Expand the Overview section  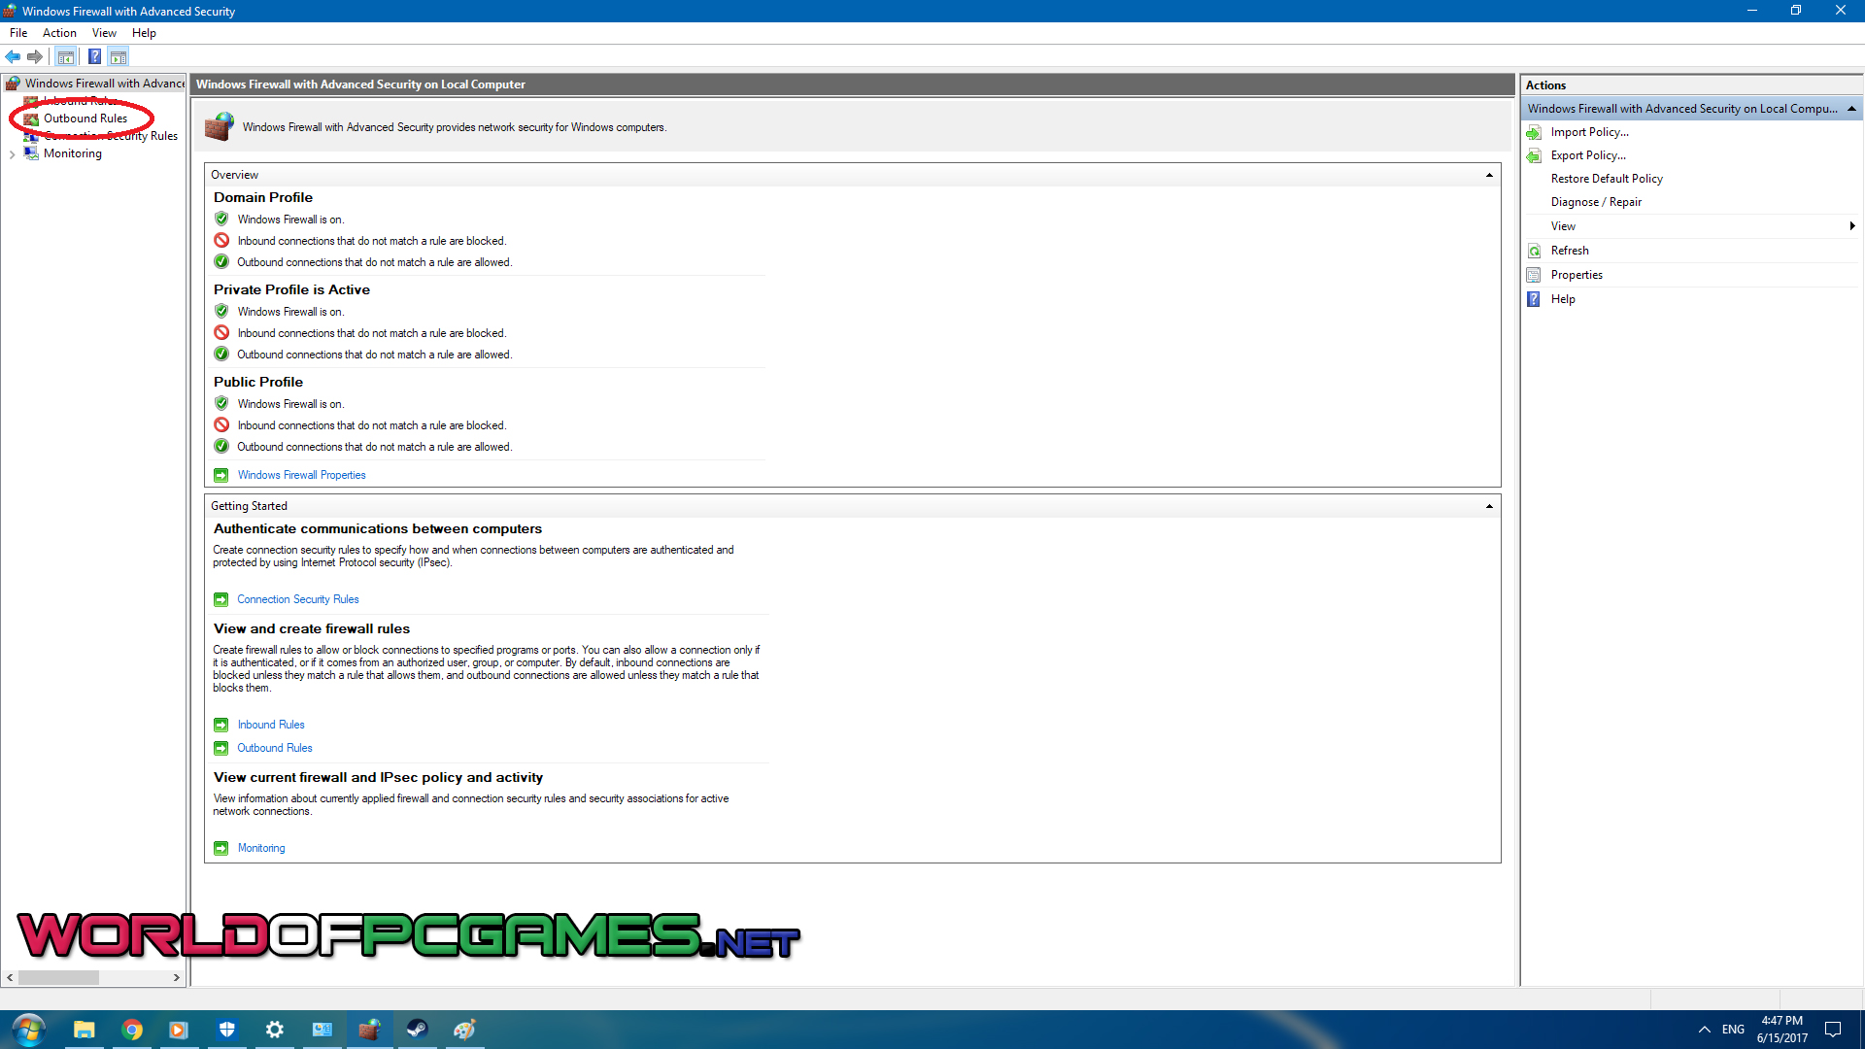[x=1488, y=173]
